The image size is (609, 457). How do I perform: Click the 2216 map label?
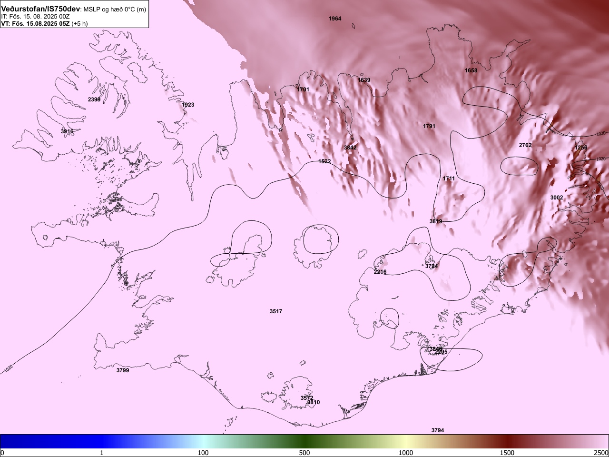pos(380,272)
